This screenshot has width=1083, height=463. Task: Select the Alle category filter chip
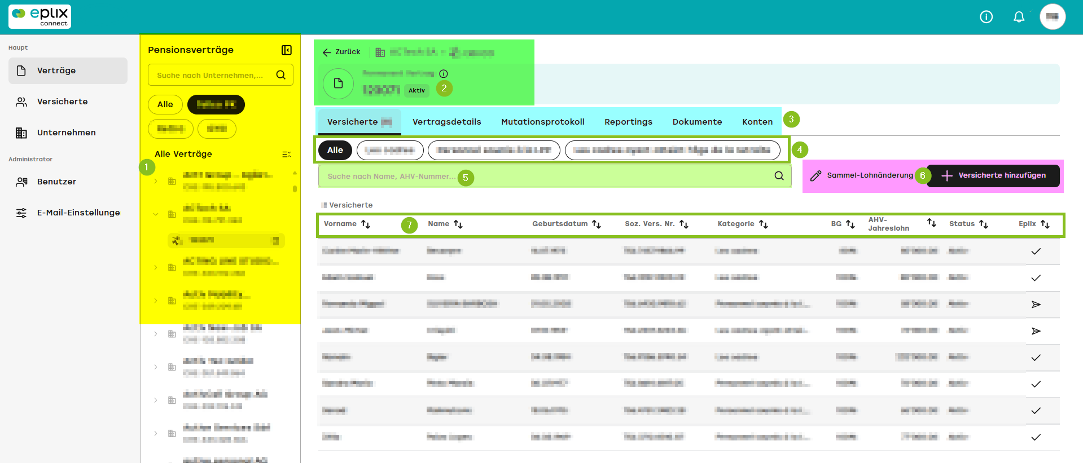[x=335, y=150]
